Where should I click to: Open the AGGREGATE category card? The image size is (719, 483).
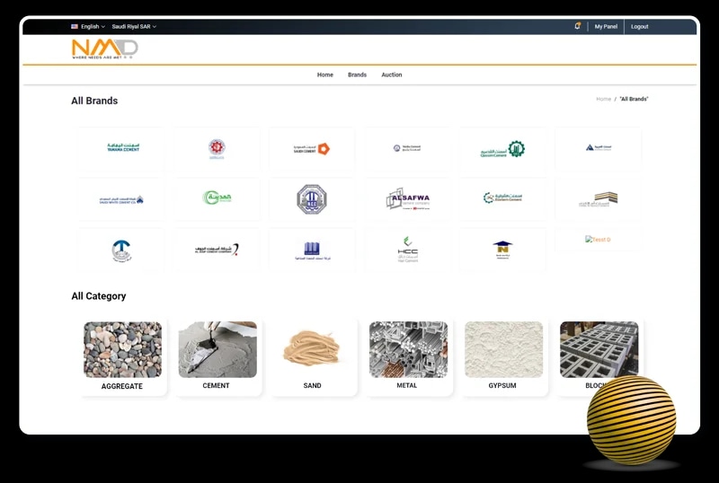tap(122, 356)
